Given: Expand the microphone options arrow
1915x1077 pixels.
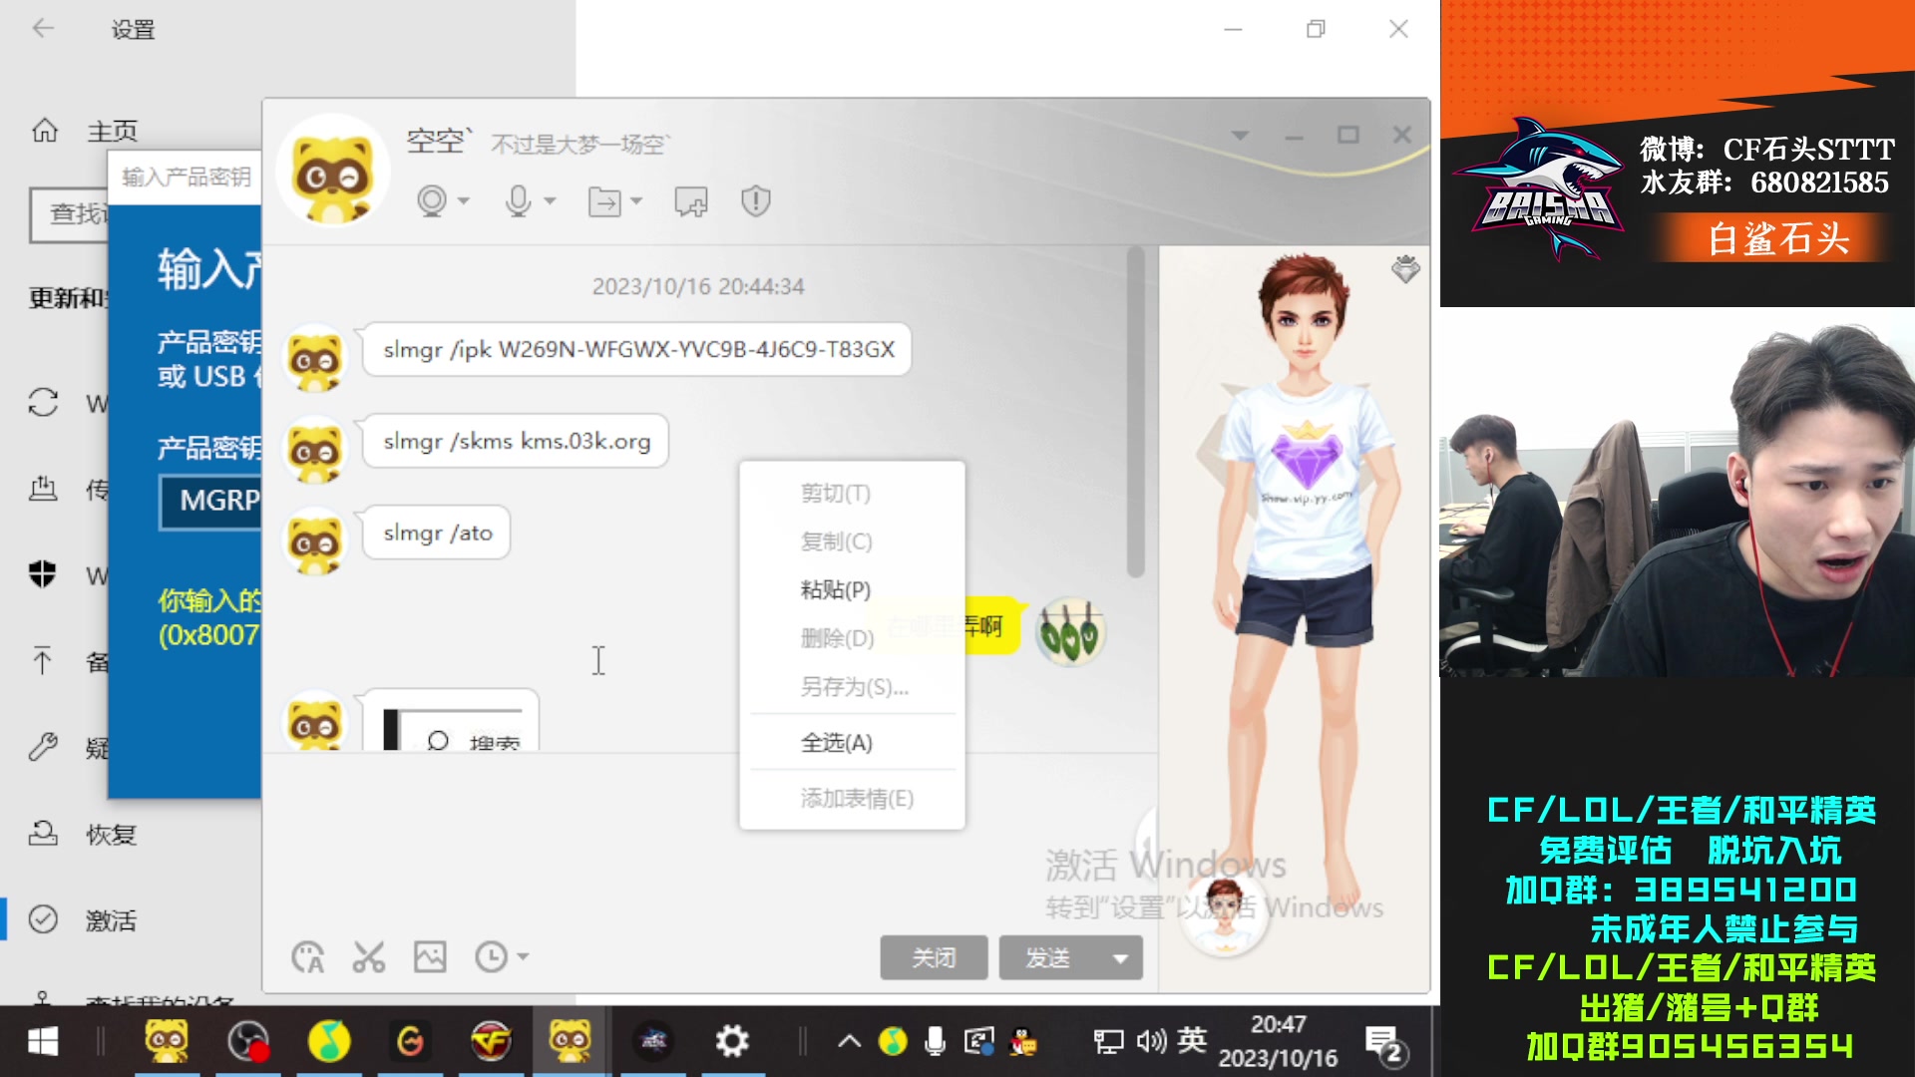Looking at the screenshot, I should click(x=550, y=201).
